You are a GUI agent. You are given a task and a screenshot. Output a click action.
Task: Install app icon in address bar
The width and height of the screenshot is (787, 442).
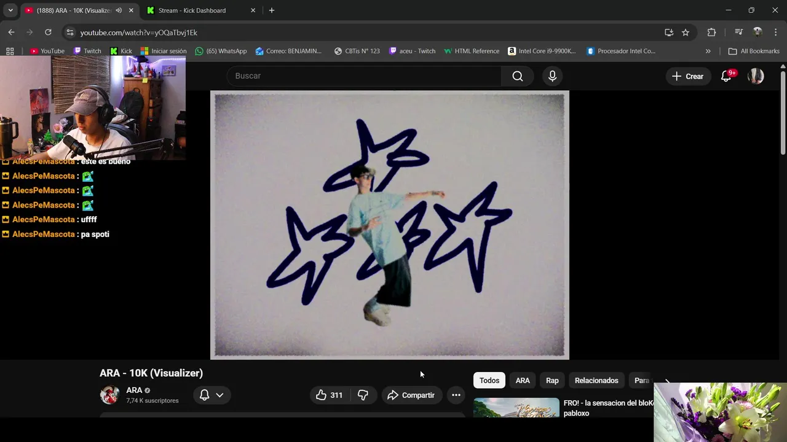(x=669, y=33)
